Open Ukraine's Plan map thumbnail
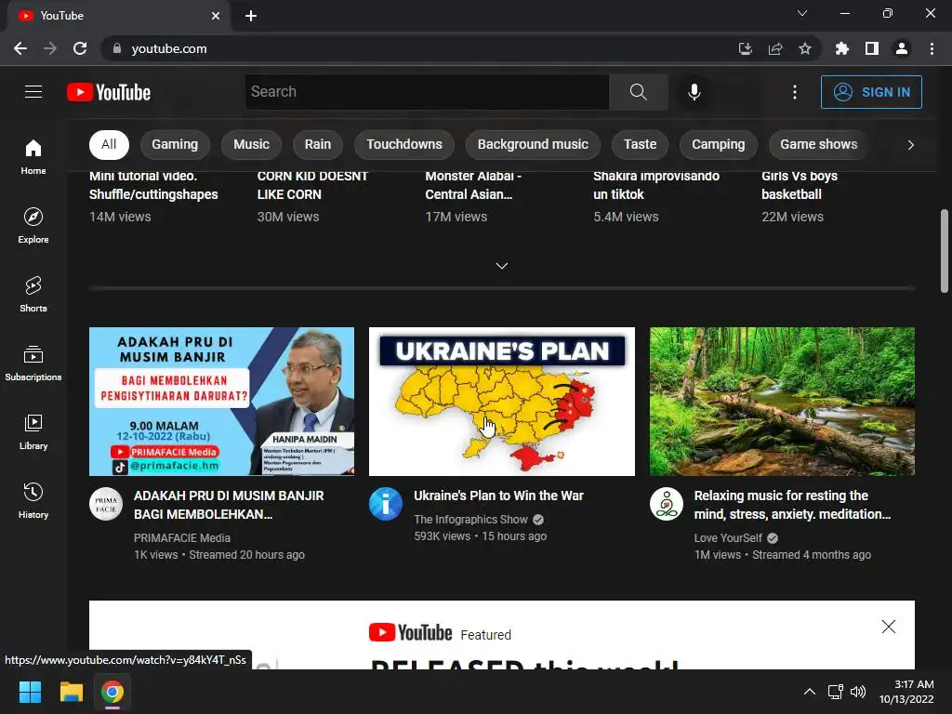 [x=501, y=402]
